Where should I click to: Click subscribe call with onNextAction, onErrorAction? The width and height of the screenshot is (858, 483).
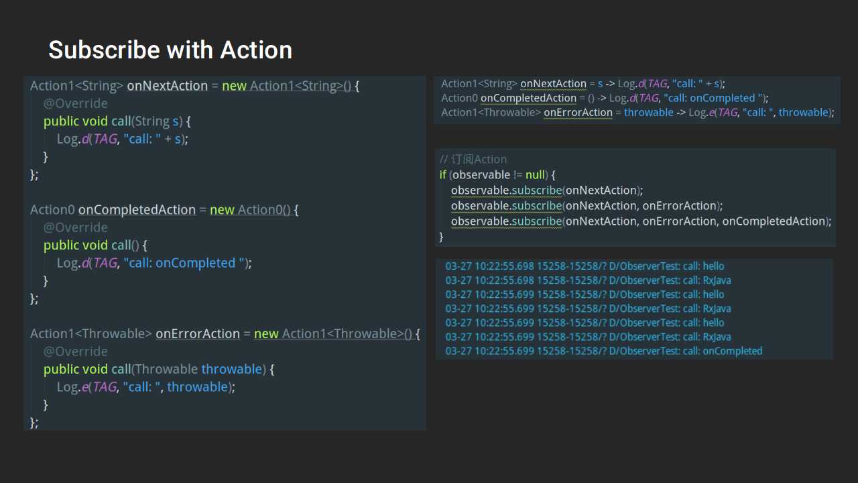pyautogui.click(x=587, y=205)
